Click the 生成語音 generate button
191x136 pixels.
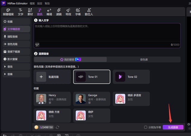tap(173, 127)
